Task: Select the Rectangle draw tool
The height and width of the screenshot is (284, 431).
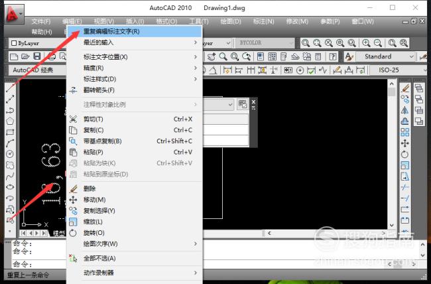Action: (x=10, y=132)
